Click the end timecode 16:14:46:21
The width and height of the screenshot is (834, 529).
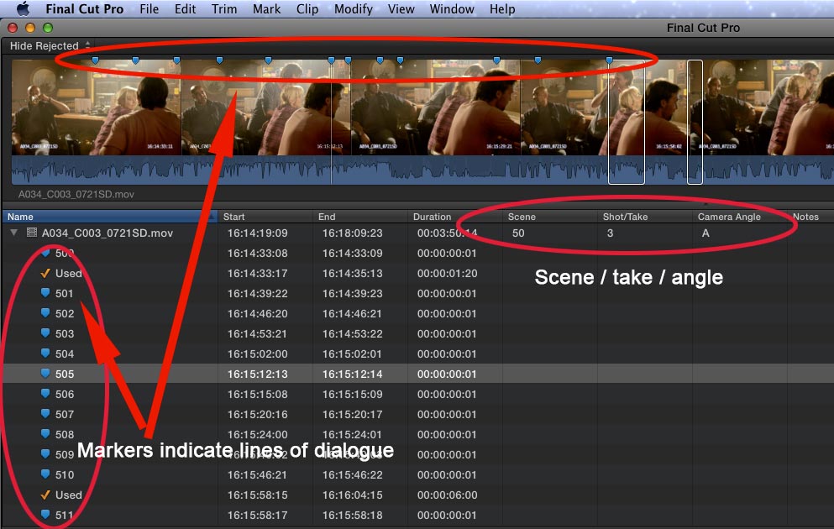click(352, 314)
